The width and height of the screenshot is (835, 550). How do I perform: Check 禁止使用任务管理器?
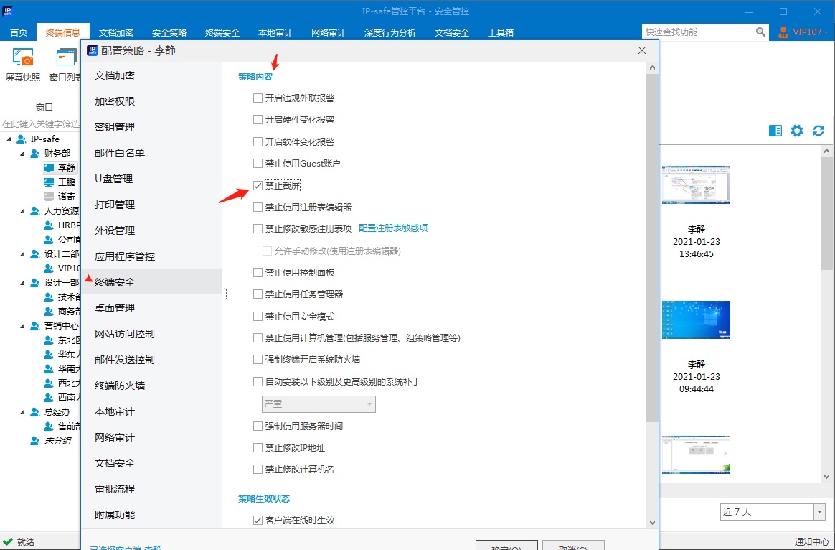pyautogui.click(x=258, y=294)
